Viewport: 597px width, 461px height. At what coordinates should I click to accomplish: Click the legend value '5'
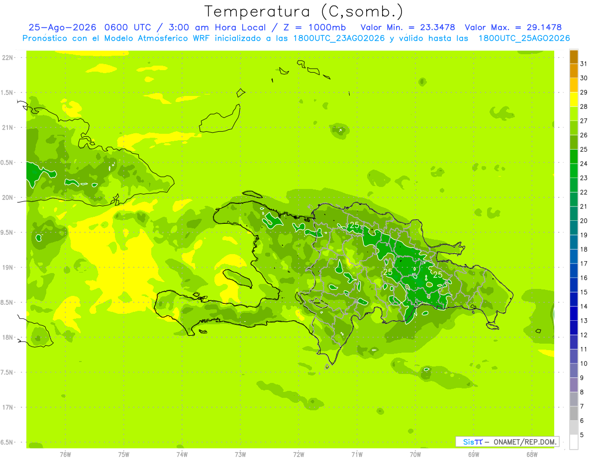click(x=582, y=435)
